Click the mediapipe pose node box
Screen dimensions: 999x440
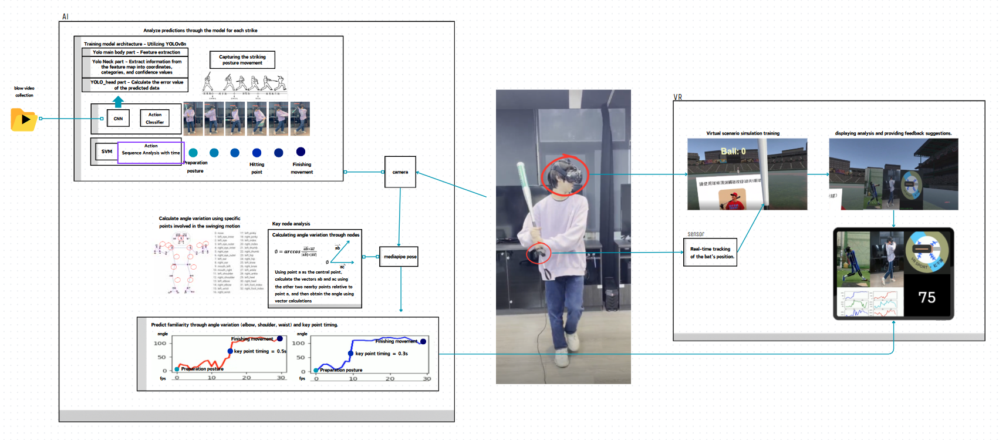click(x=399, y=257)
